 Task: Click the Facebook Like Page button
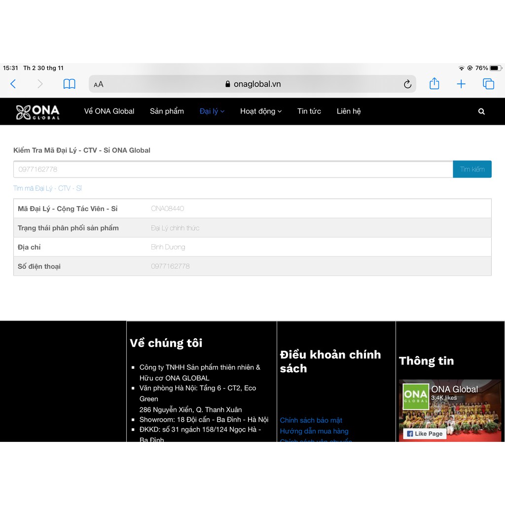[425, 433]
